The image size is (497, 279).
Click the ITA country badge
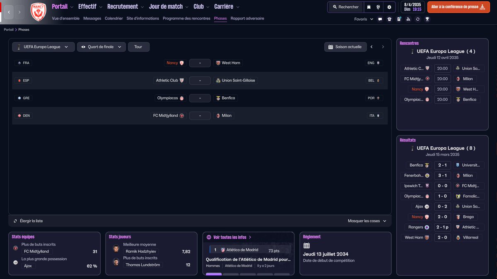374,116
